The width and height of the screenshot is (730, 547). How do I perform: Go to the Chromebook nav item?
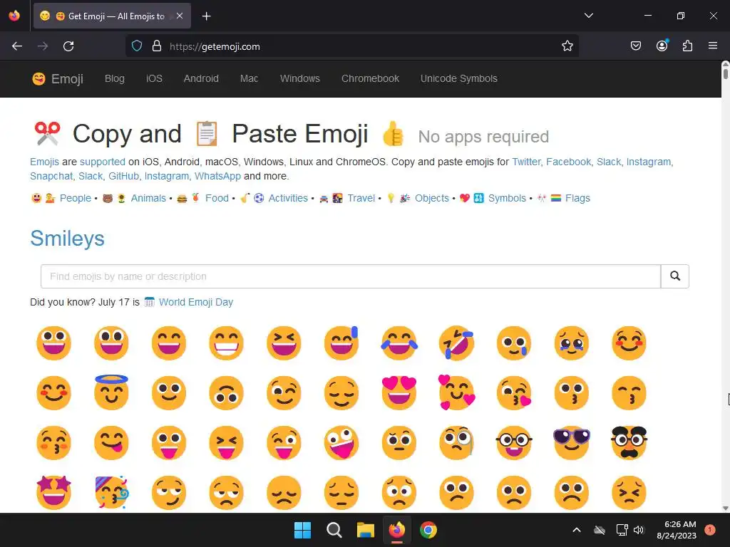pos(370,78)
